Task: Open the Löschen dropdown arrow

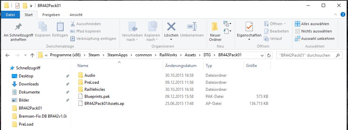Action: click(x=171, y=40)
